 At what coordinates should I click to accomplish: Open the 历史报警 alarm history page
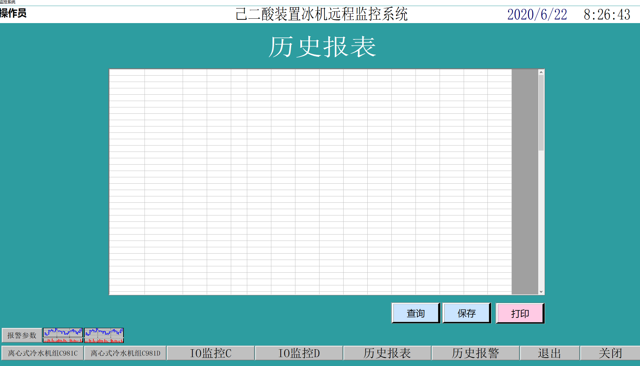point(475,353)
